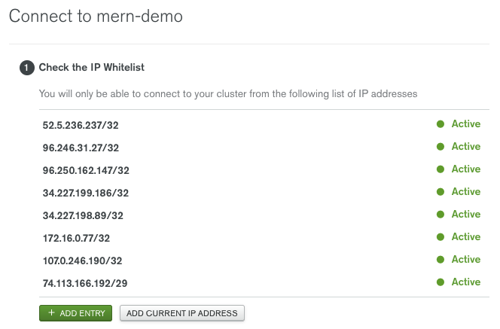Click the ADD ENTRY button

(75, 313)
